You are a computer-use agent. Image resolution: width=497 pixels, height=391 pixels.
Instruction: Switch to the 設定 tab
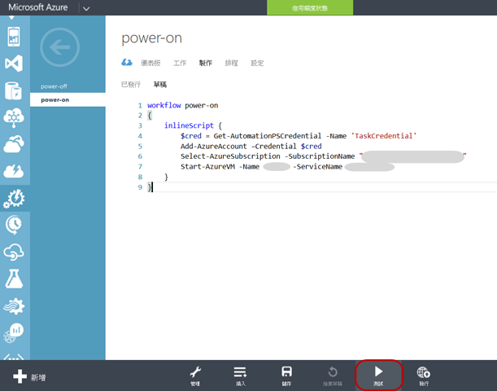tap(257, 63)
